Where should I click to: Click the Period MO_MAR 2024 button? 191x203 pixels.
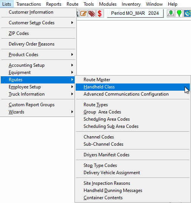[135, 13]
